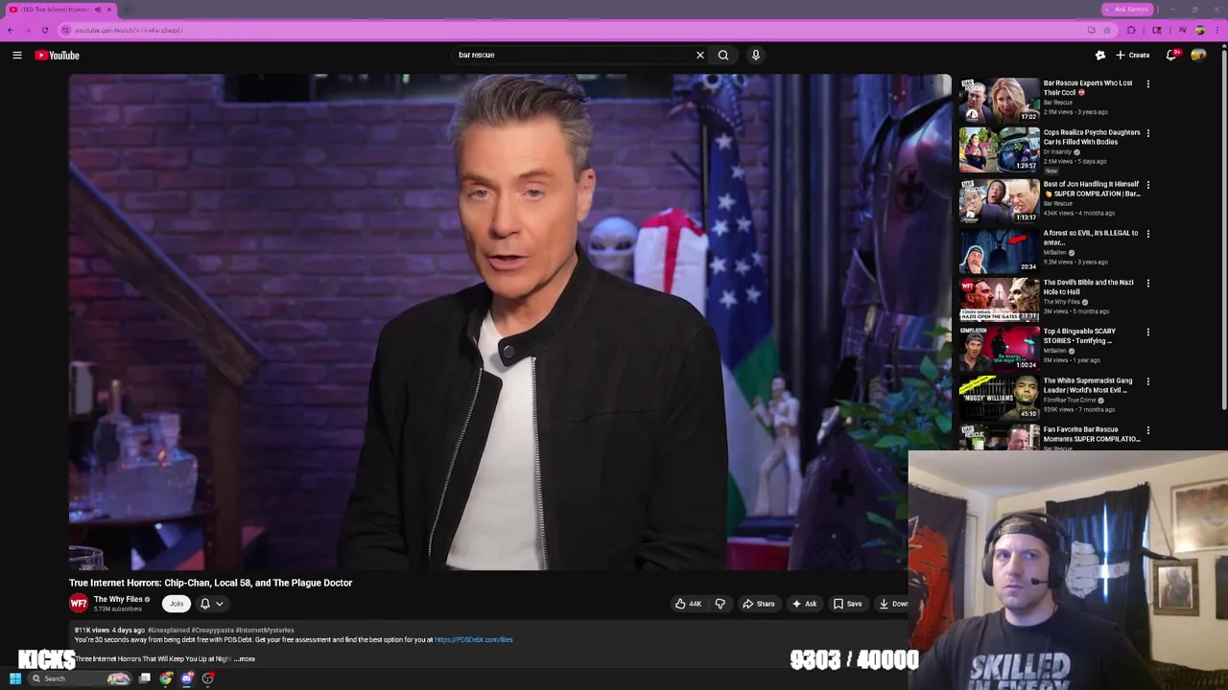This screenshot has height=690, width=1228.
Task: Expand description with ...more
Action: pyautogui.click(x=245, y=658)
